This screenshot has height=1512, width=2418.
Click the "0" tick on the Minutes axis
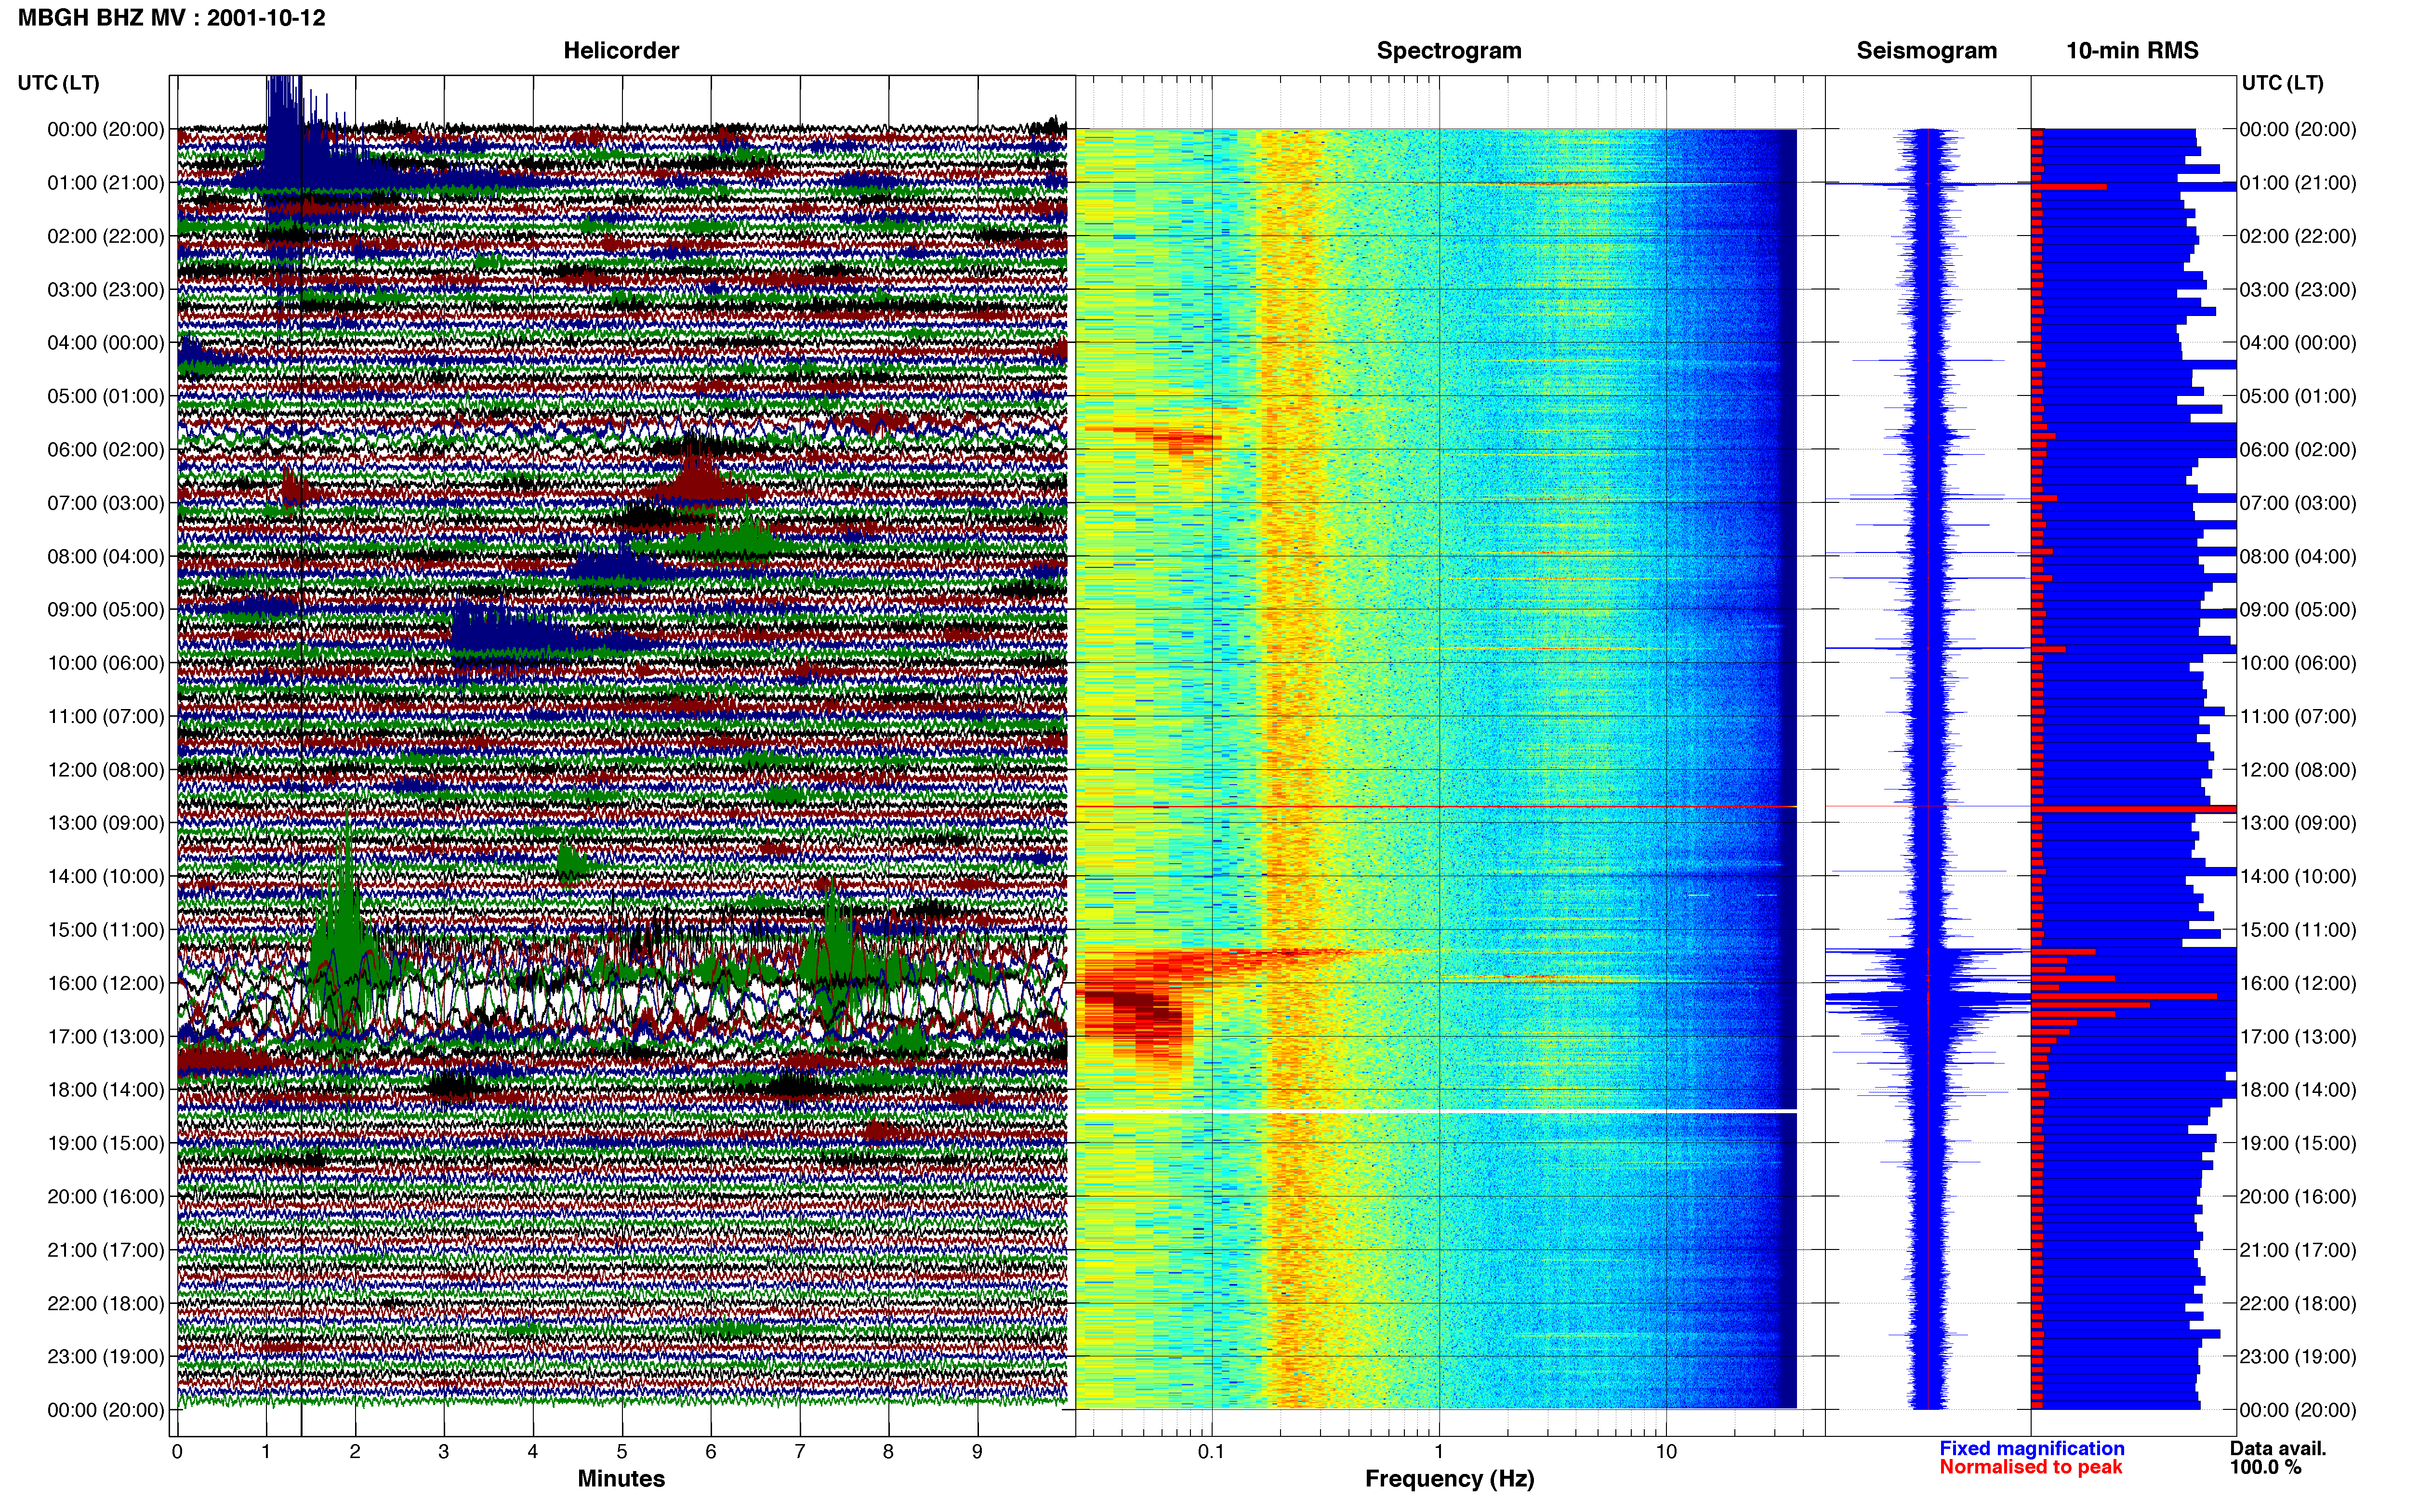(177, 1452)
